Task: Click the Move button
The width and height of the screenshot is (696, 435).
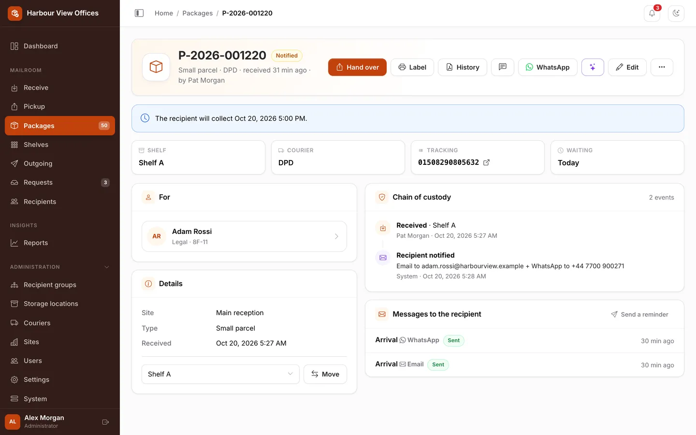Action: [325, 374]
